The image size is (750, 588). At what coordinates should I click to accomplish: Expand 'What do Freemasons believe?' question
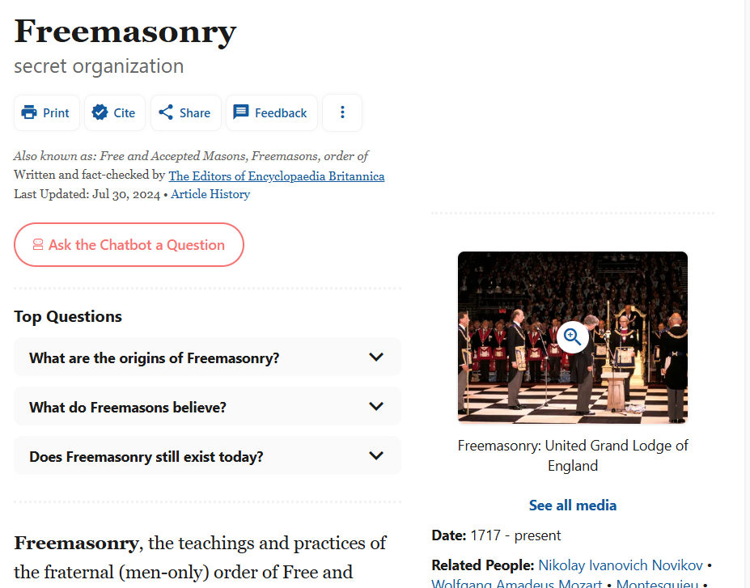pyautogui.click(x=207, y=406)
